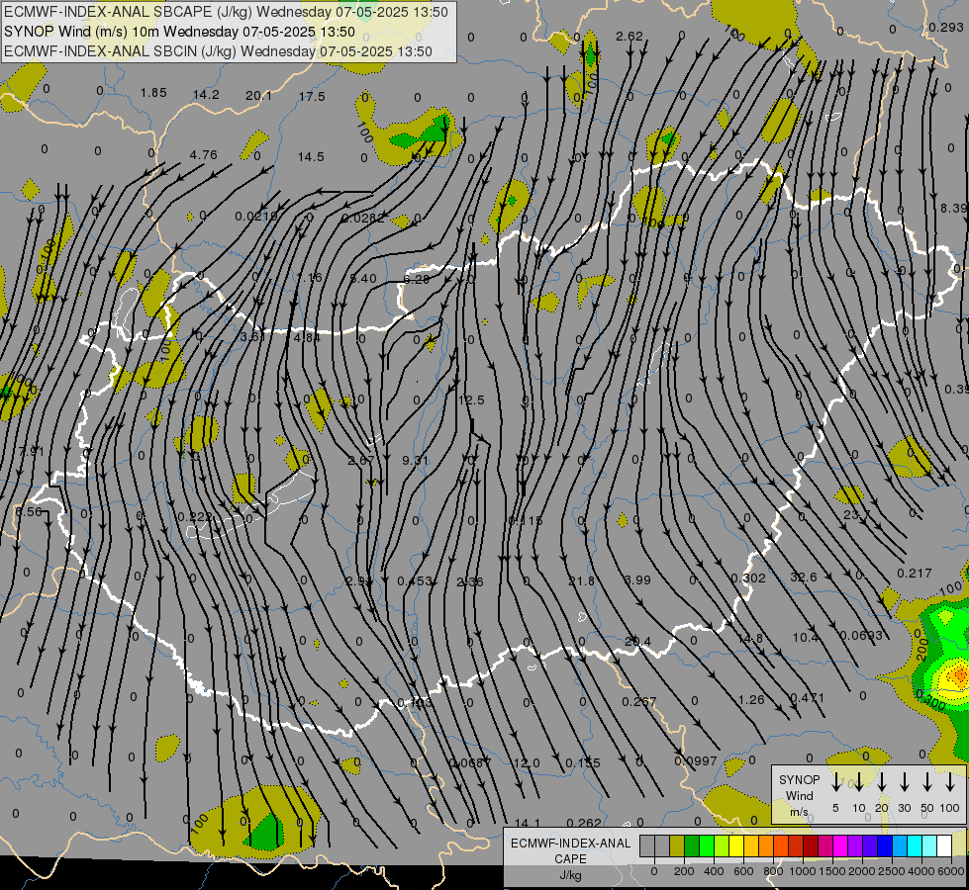Viewport: 969px width, 890px height.
Task: Pick the bright magenta CAPE legend swatch
Action: click(840, 846)
